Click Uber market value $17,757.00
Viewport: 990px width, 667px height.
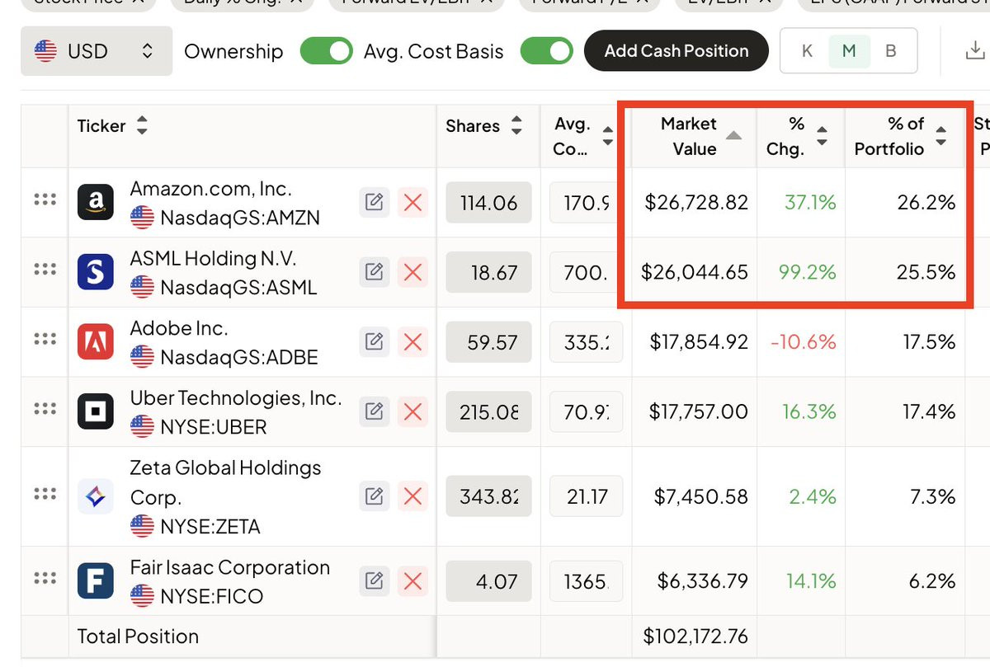(x=699, y=411)
